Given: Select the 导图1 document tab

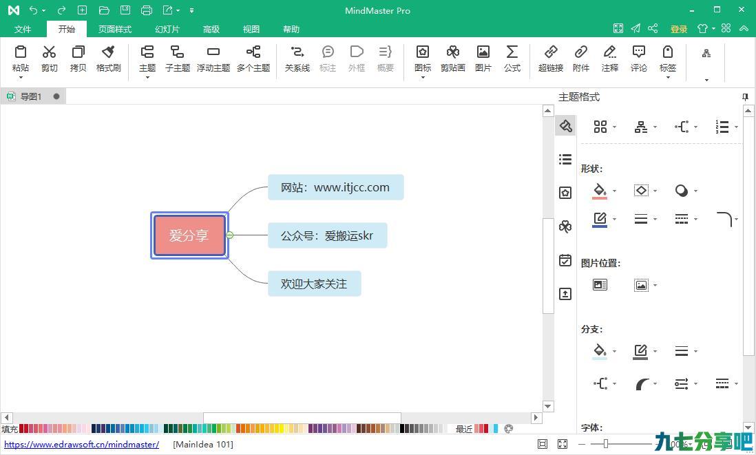Looking at the screenshot, I should pos(33,96).
